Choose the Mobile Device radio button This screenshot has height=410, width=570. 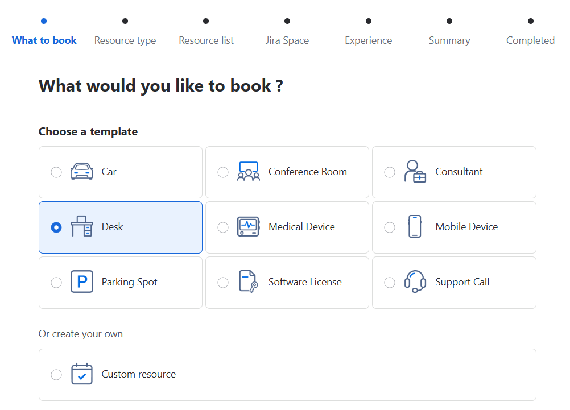[390, 227]
